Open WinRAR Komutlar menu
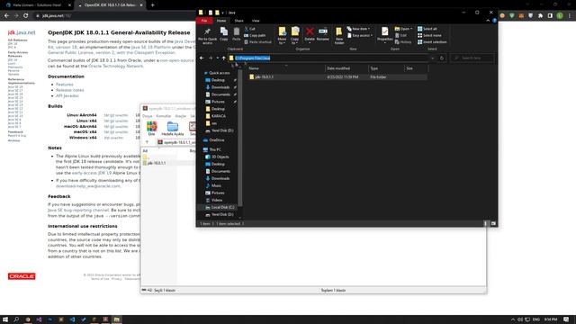The width and height of the screenshot is (576, 324). (164, 116)
